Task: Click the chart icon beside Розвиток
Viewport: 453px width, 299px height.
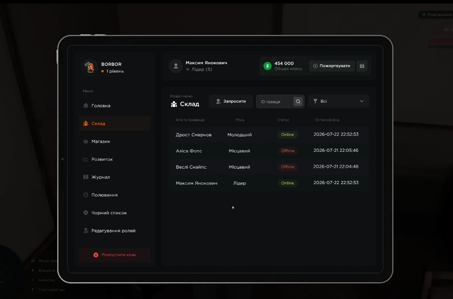Action: click(x=86, y=159)
